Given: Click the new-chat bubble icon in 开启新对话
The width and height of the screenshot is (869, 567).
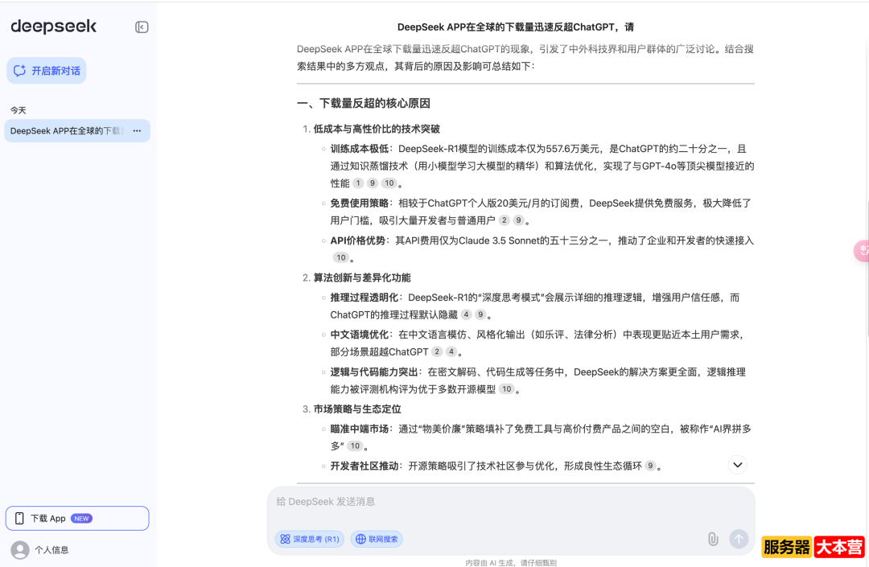Looking at the screenshot, I should click(x=19, y=71).
